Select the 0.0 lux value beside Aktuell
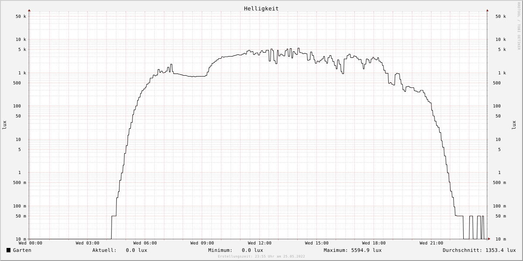 136,250
